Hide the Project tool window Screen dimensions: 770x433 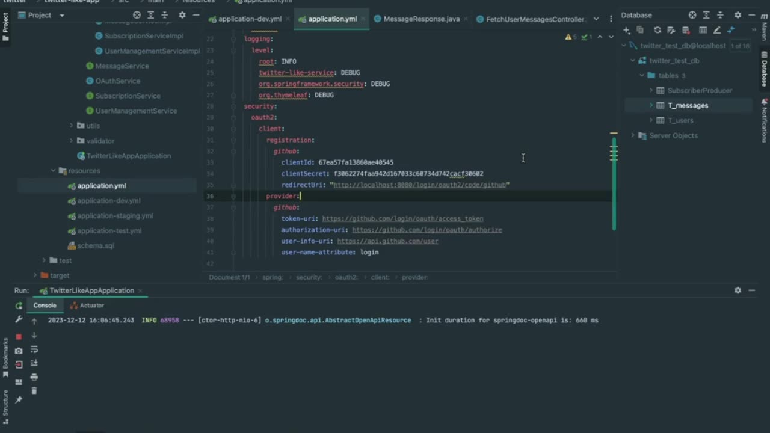click(x=196, y=15)
